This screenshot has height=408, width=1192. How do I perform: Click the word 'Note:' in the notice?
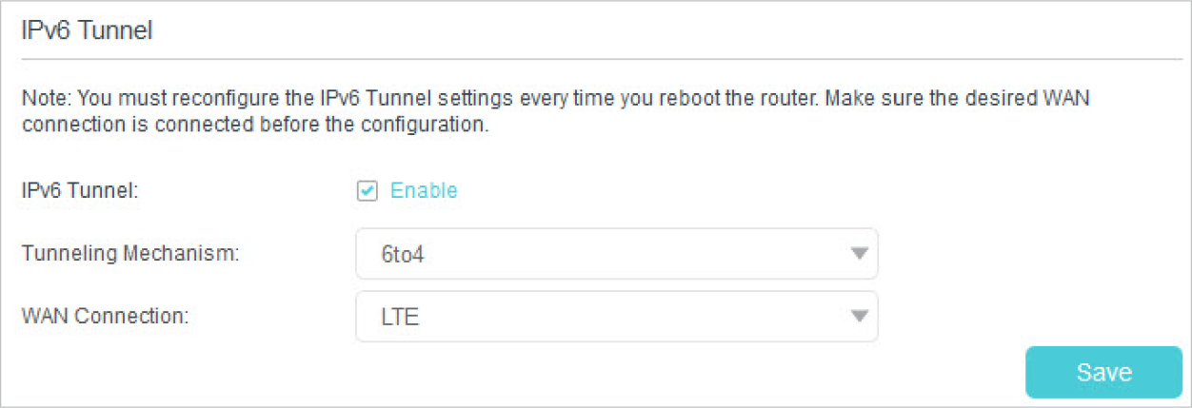click(x=46, y=98)
